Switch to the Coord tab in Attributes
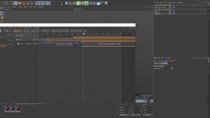Image resolution: width=210 pixels, height=118 pixels. pyautogui.click(x=160, y=63)
